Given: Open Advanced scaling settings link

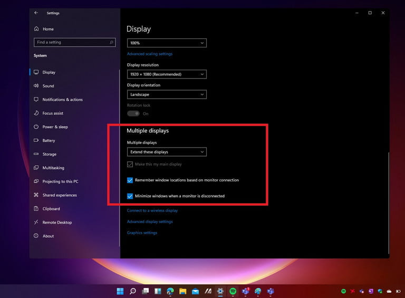Looking at the screenshot, I should (150, 54).
